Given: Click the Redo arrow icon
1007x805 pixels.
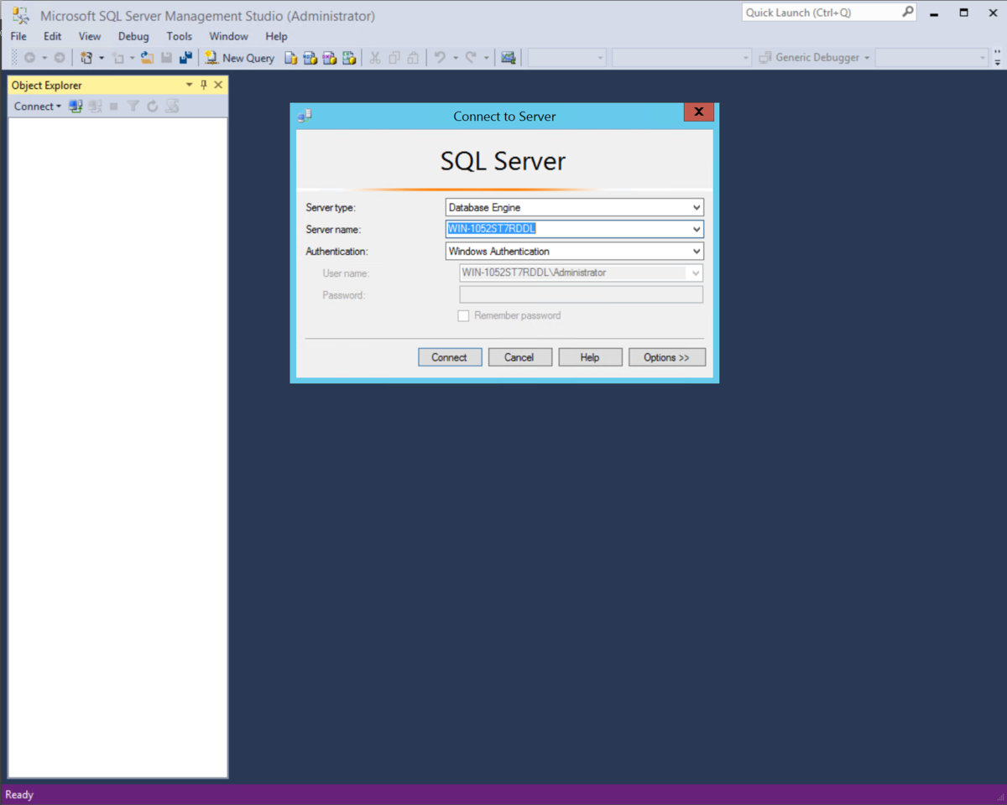Looking at the screenshot, I should pyautogui.click(x=471, y=58).
